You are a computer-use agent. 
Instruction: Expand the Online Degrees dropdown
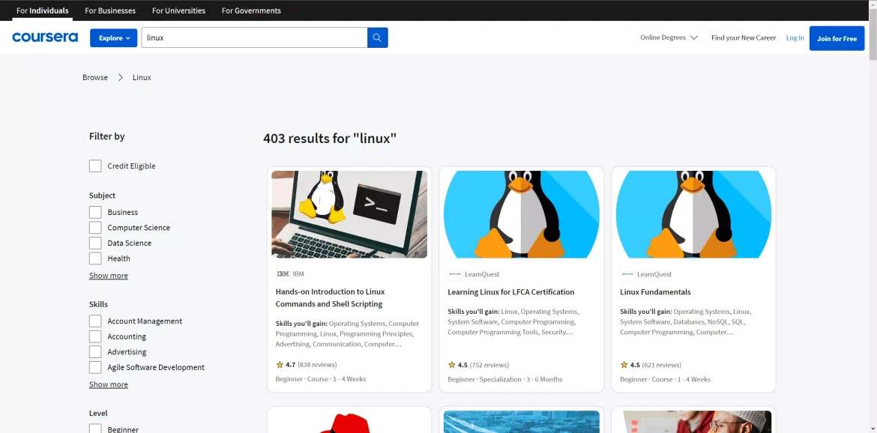(669, 37)
